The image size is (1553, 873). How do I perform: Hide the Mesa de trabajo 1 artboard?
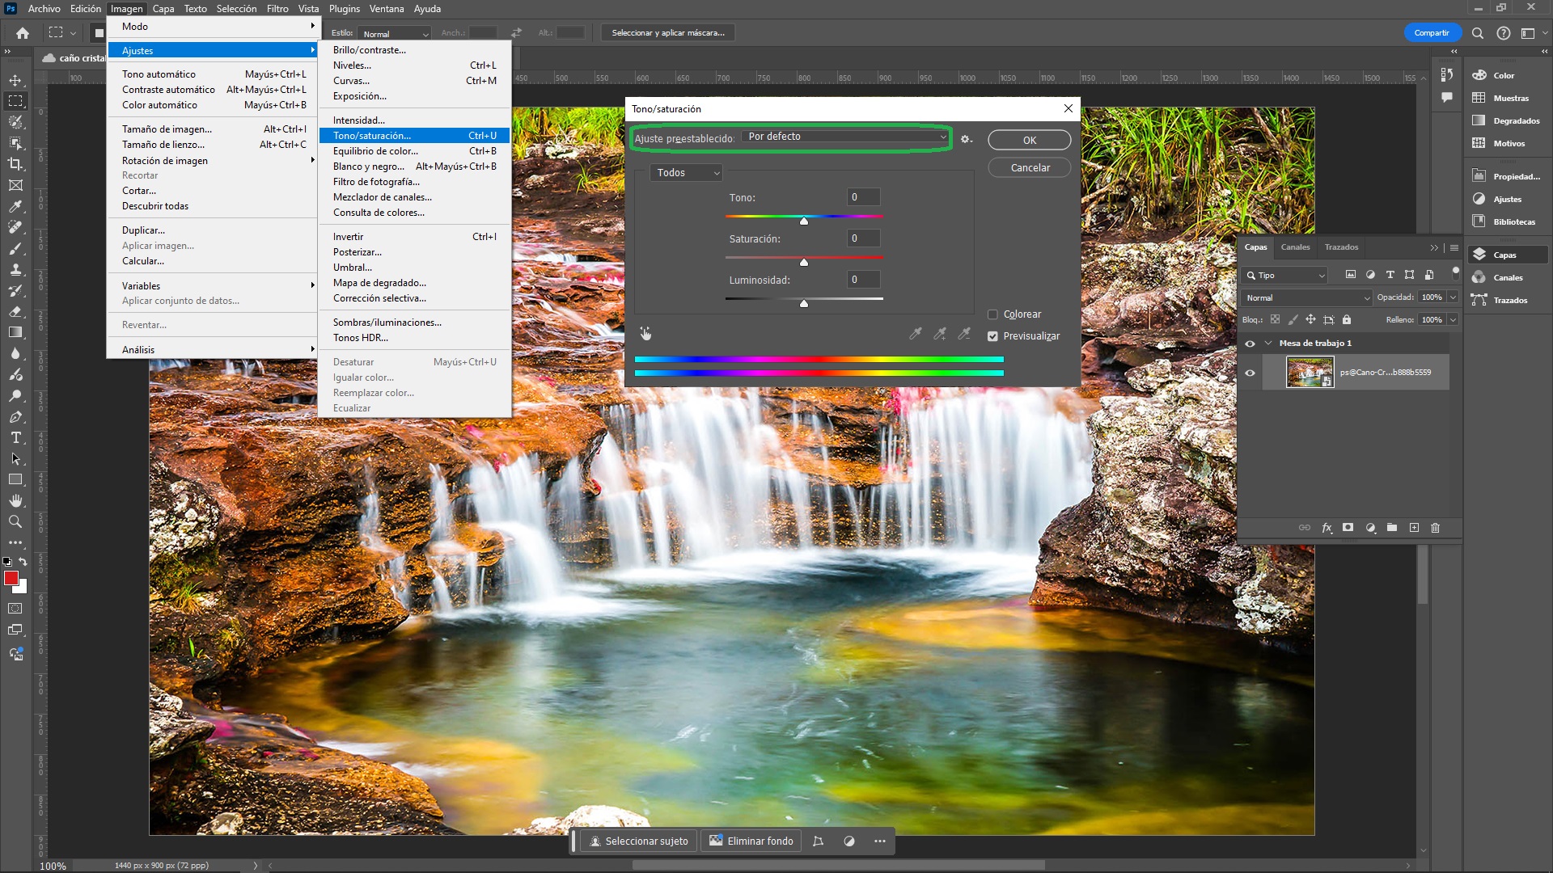point(1250,344)
